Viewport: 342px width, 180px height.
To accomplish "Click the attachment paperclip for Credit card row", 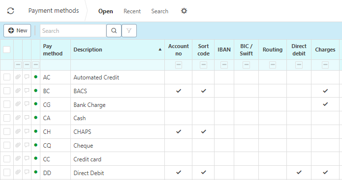I will pos(18,159).
